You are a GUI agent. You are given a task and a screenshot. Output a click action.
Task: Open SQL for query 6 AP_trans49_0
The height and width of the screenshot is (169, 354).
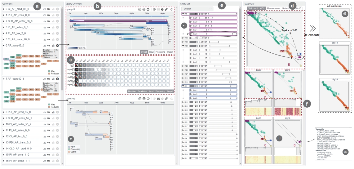point(49,45)
